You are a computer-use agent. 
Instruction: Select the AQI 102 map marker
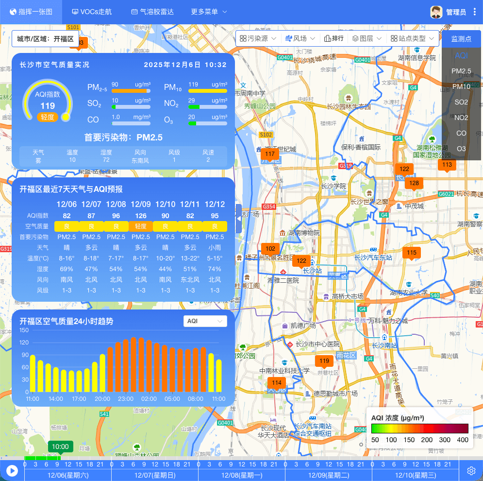pos(270,248)
